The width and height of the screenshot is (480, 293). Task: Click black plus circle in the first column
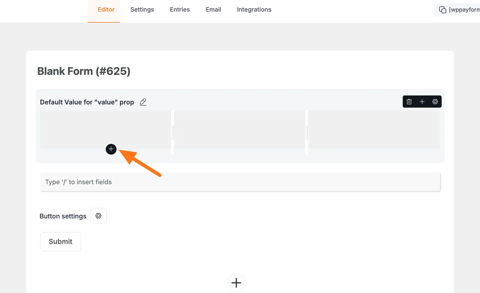pyautogui.click(x=111, y=149)
